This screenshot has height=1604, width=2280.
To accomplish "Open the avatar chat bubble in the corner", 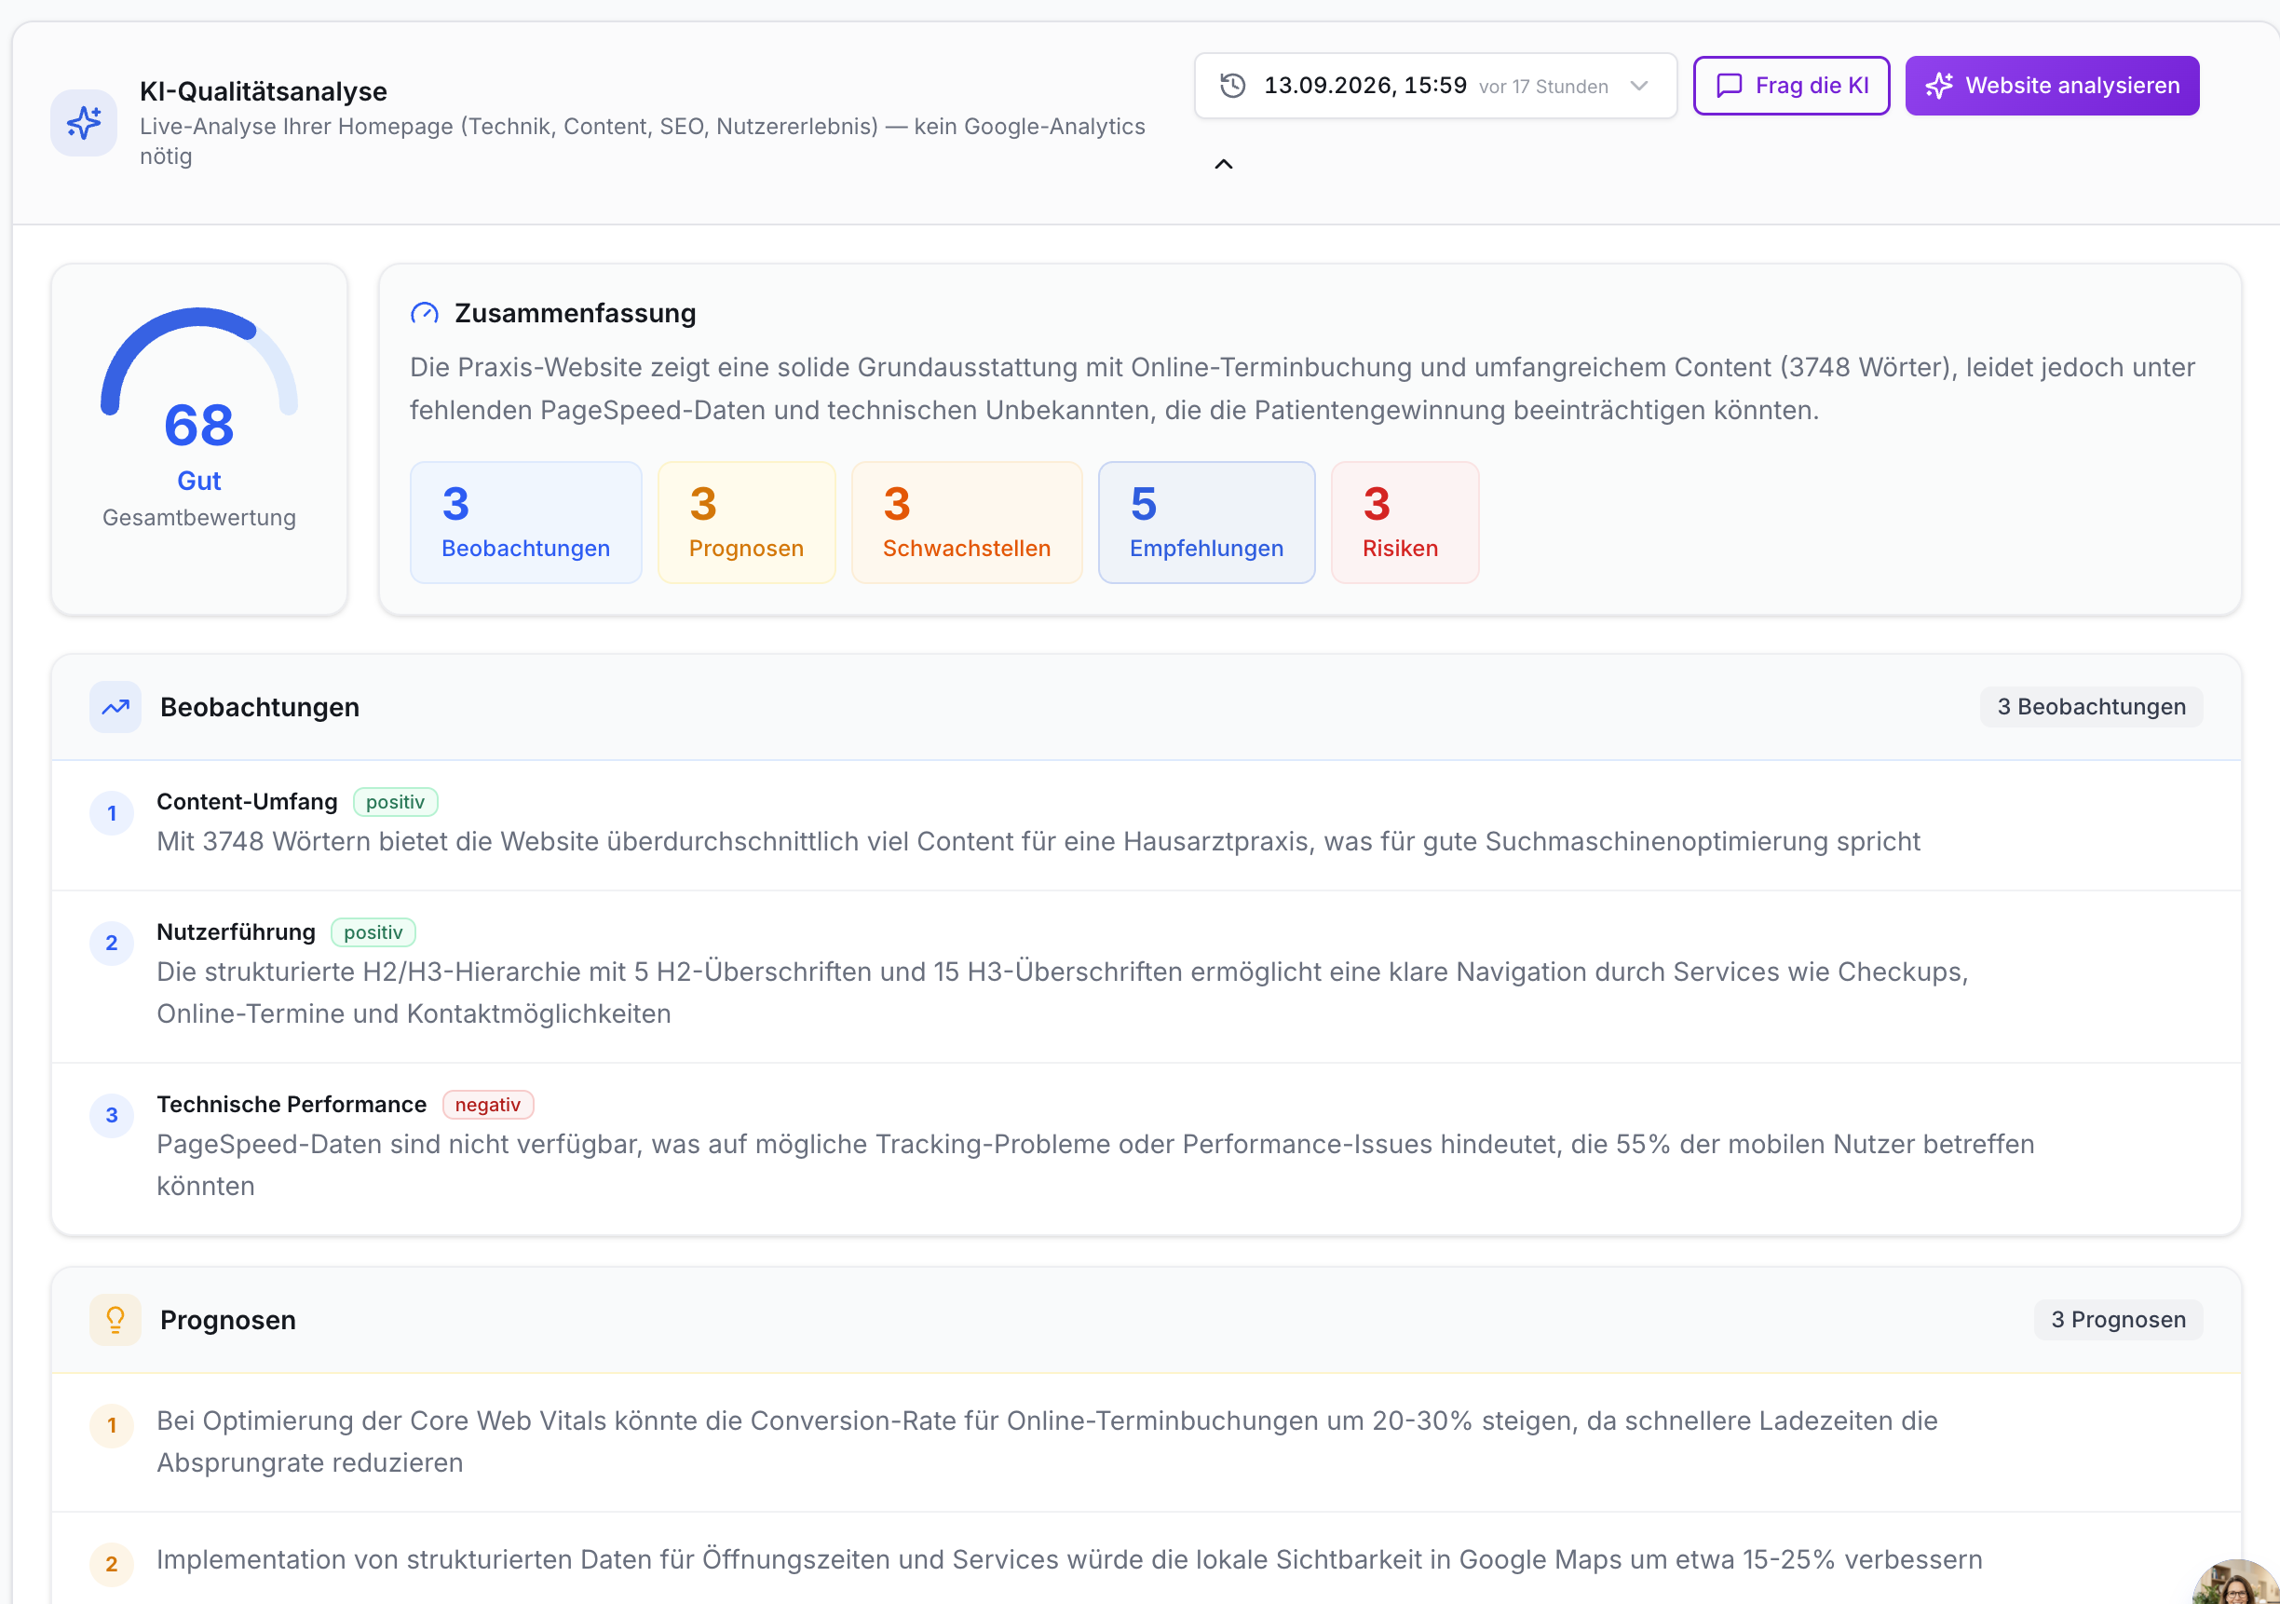I will coord(2237,1584).
